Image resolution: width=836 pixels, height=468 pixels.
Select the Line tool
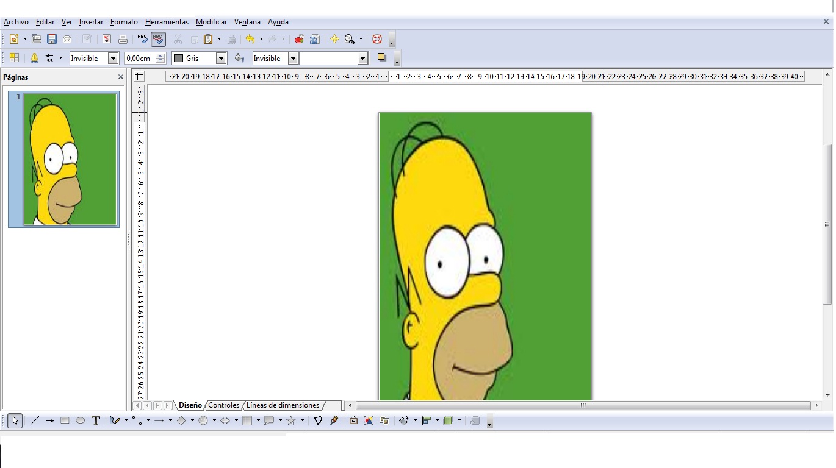click(x=35, y=420)
